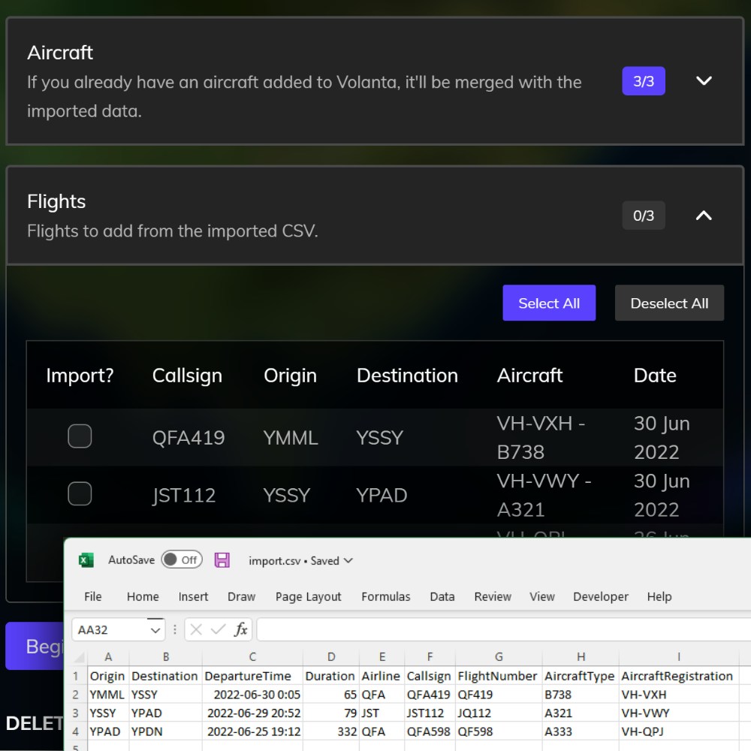Open the Formulas ribbon tab
This screenshot has width=751, height=751.
(x=385, y=597)
